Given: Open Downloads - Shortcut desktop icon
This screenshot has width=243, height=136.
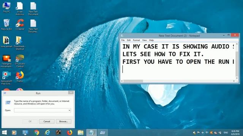Looking at the screenshot, I should (20, 43).
